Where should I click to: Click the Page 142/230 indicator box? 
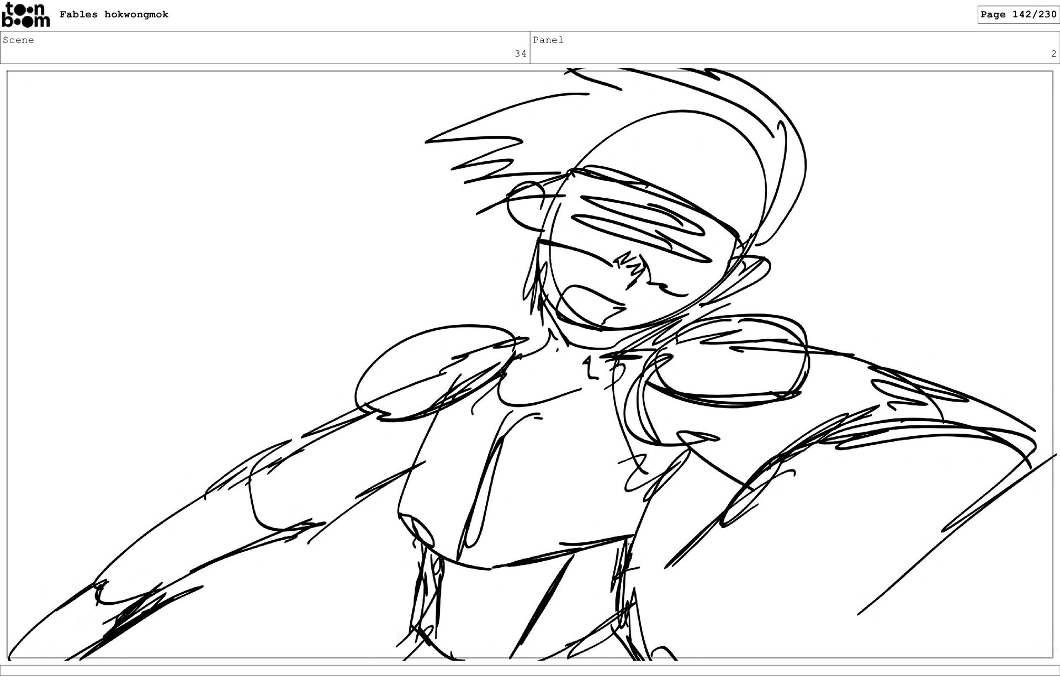click(1018, 14)
